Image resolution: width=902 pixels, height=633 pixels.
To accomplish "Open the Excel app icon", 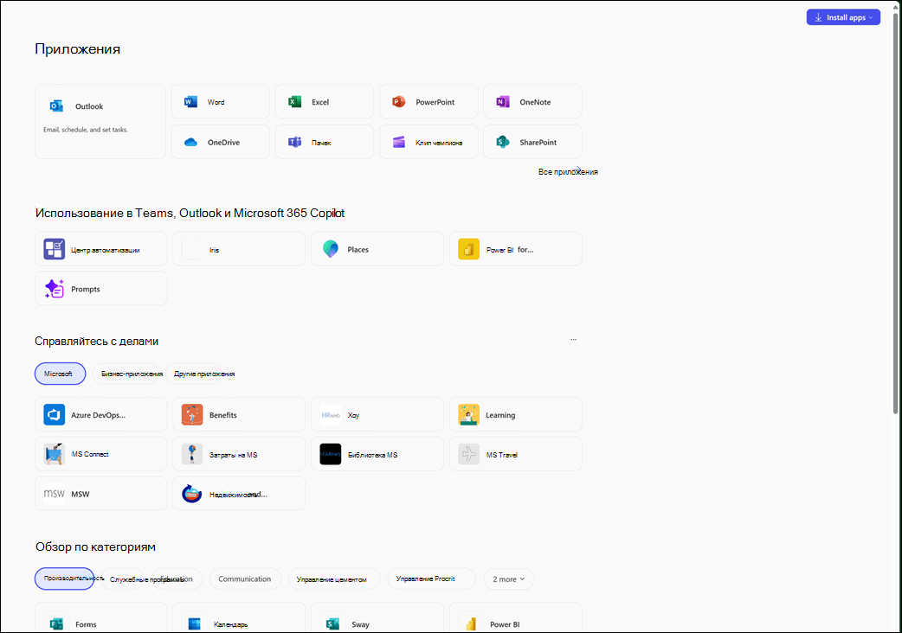I will (x=294, y=102).
